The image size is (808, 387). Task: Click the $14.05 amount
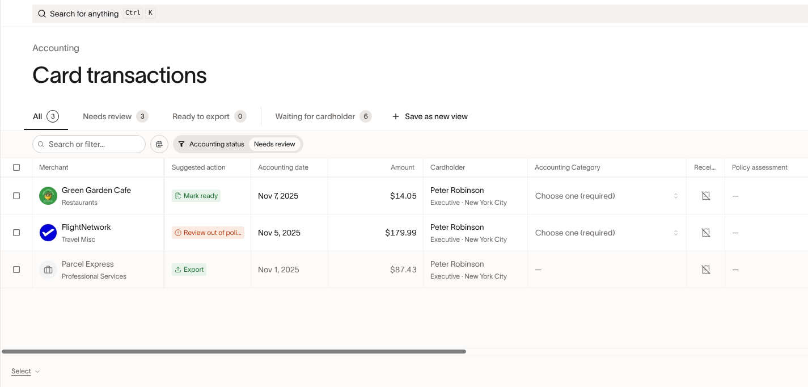403,196
